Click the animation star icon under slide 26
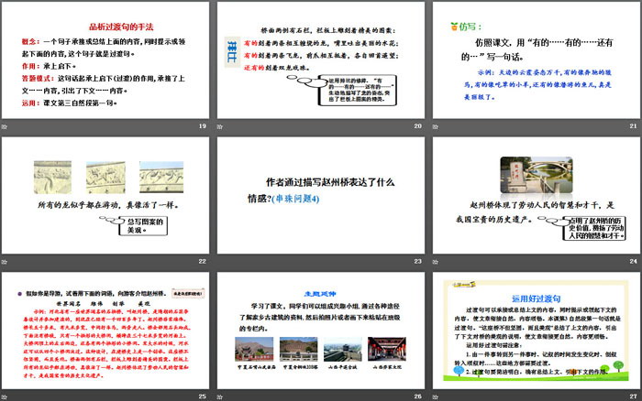642x401 pixels. 220,397
